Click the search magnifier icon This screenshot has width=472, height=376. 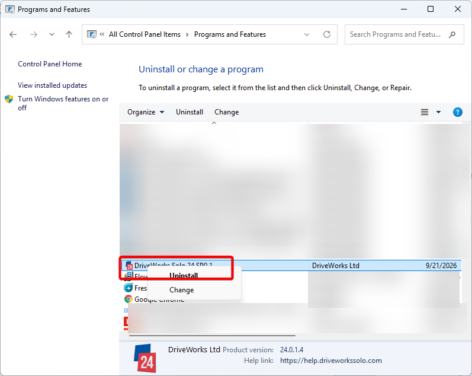click(452, 34)
